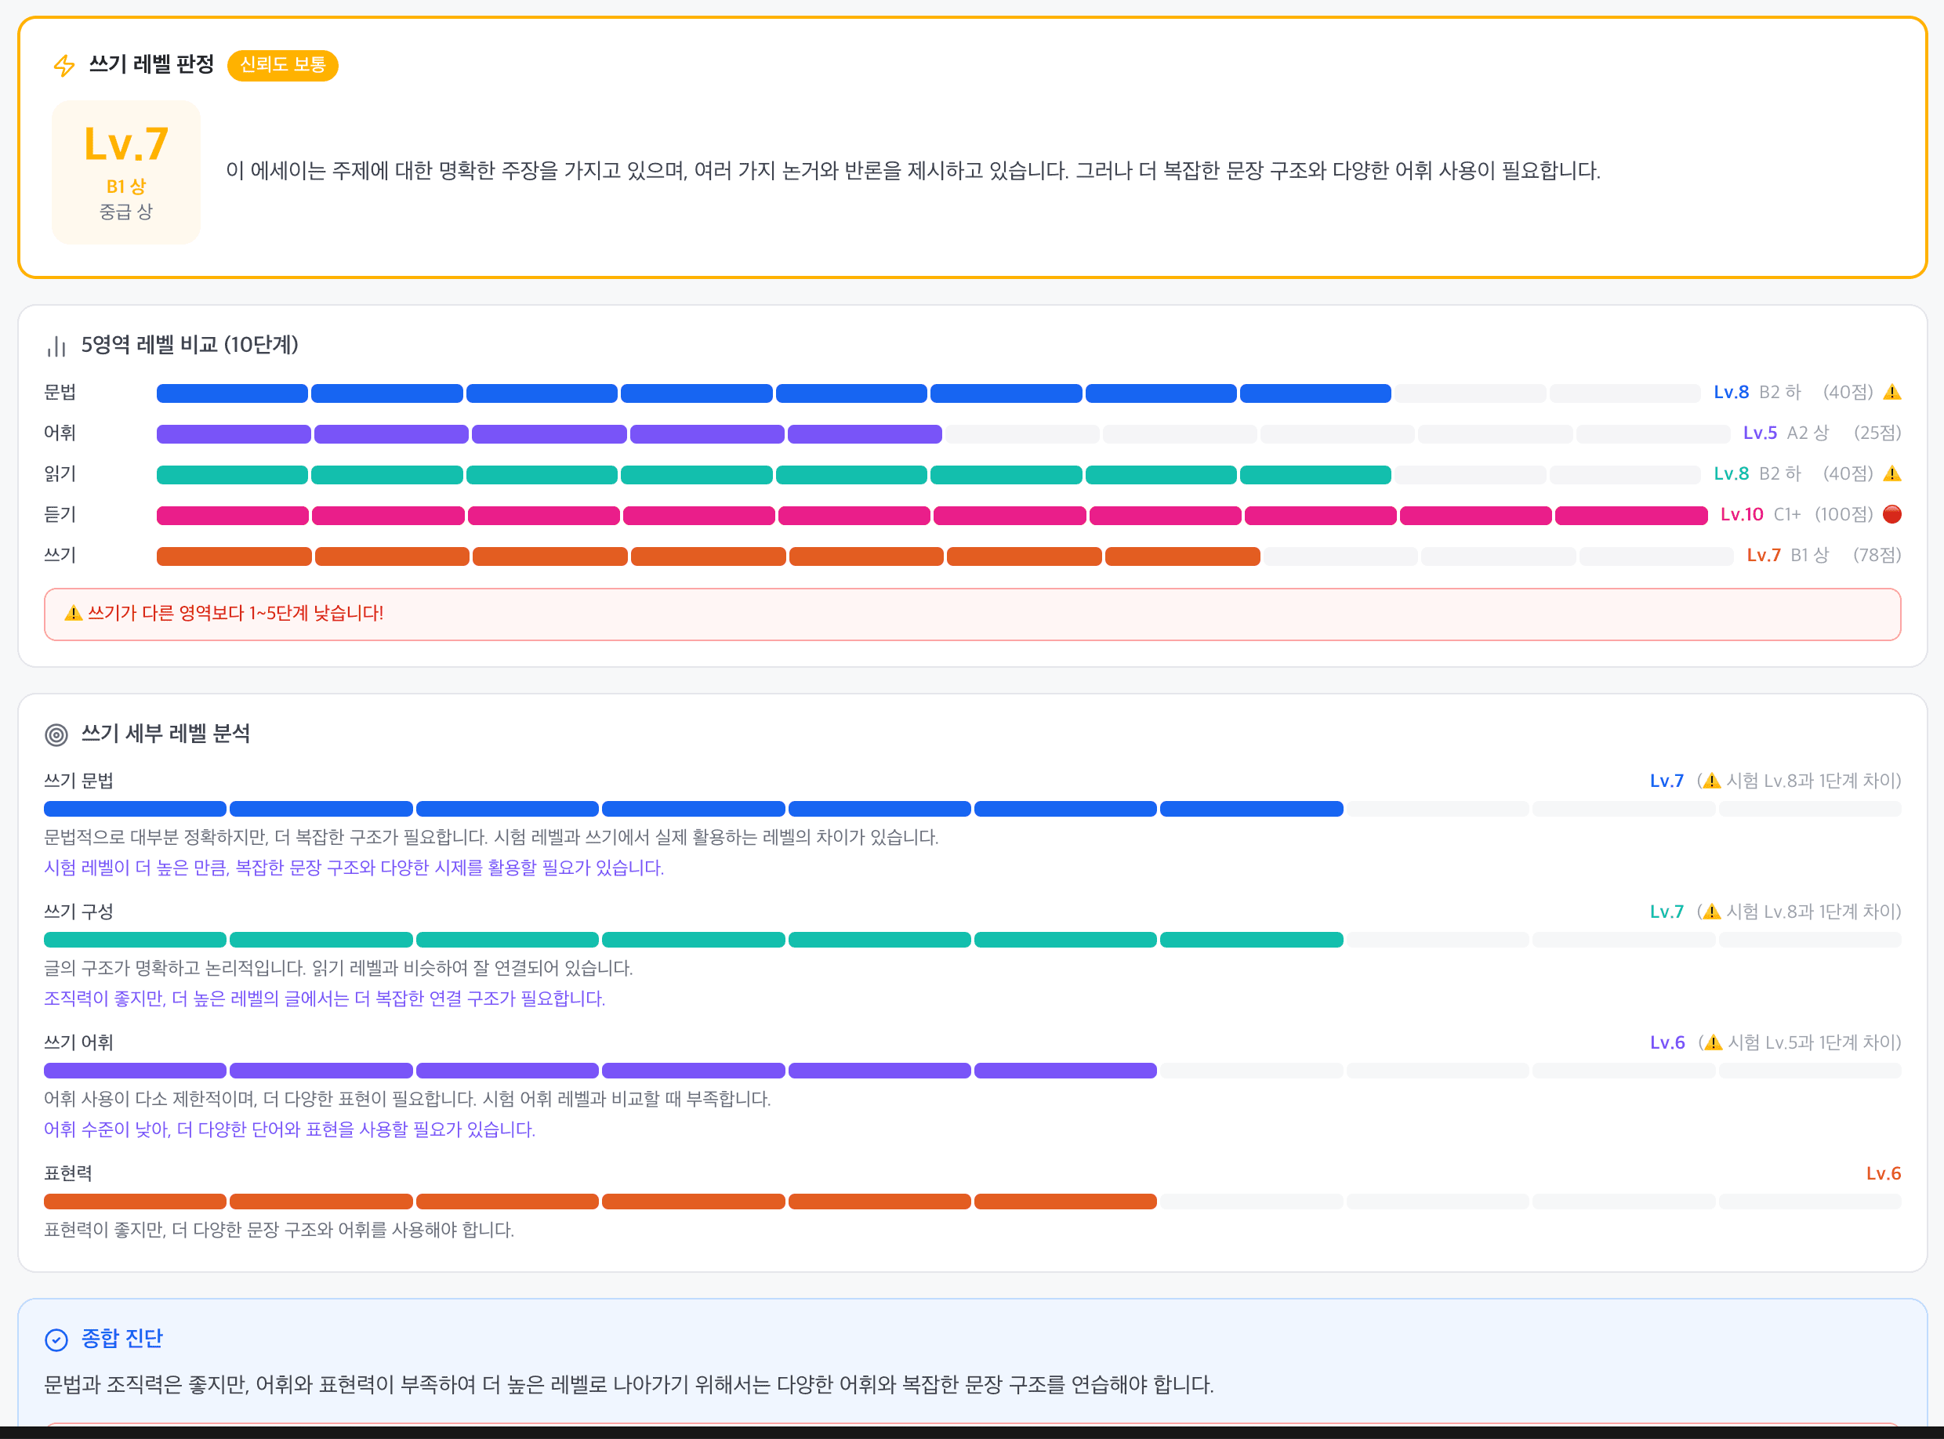This screenshot has width=1944, height=1439.
Task: Click the blue 쓰기 문법 detail bar
Action: point(972,809)
